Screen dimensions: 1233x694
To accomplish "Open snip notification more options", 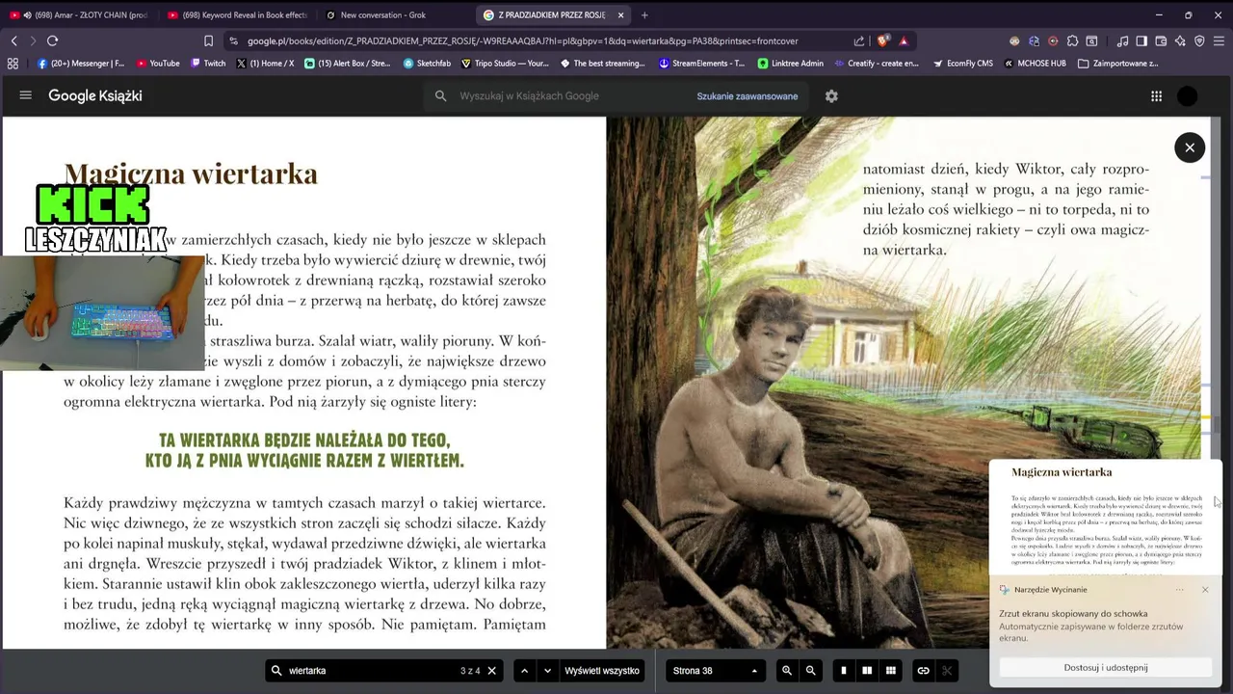I will [1179, 589].
